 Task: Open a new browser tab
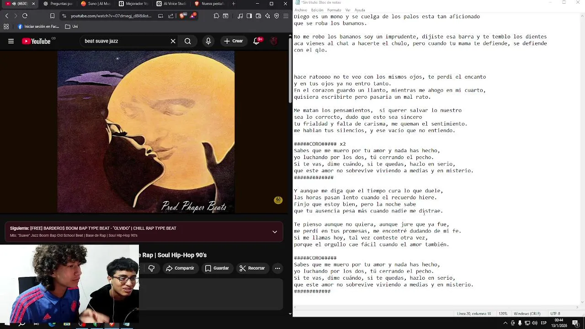tap(234, 4)
